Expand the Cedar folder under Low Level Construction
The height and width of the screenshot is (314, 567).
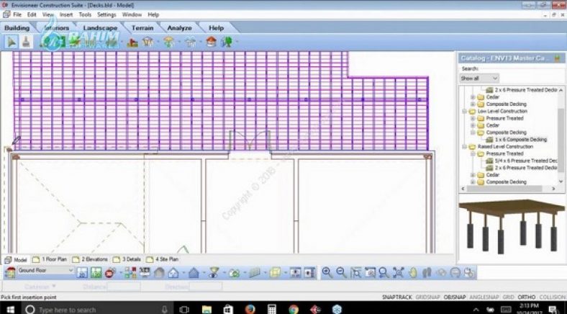click(x=473, y=125)
